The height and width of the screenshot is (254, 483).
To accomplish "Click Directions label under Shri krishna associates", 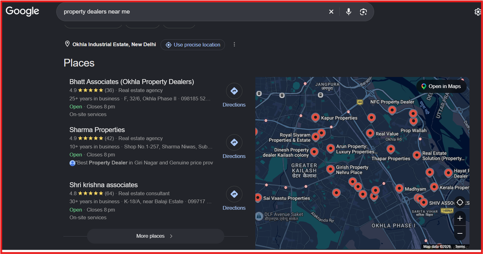I will click(x=234, y=208).
